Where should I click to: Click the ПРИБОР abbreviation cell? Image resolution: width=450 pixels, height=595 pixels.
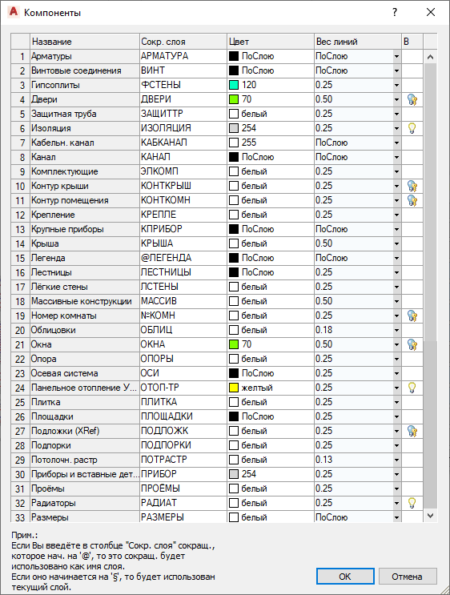click(x=183, y=474)
